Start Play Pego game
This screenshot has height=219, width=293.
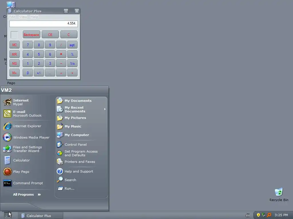coord(16,171)
